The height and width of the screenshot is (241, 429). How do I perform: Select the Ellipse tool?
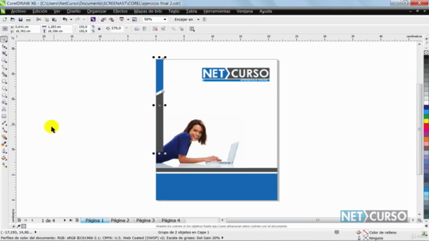point(4,88)
